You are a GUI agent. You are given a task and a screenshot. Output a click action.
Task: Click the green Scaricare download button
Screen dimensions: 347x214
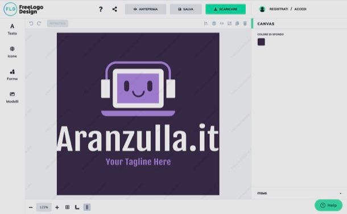(x=225, y=9)
